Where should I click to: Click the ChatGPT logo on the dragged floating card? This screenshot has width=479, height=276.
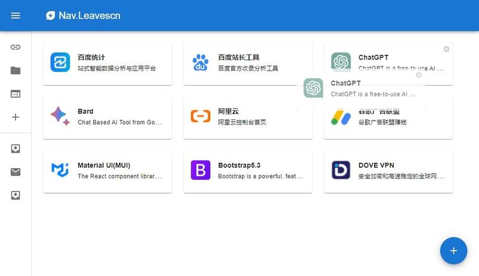click(313, 88)
